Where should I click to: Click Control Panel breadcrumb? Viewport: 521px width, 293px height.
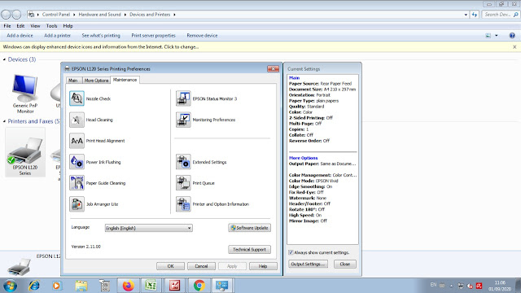click(56, 15)
